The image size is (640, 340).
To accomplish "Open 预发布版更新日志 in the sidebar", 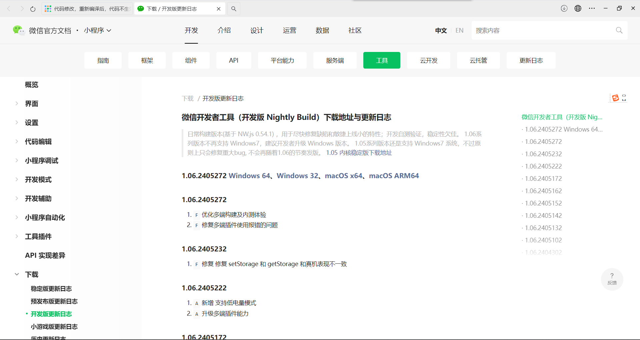I will tap(54, 301).
